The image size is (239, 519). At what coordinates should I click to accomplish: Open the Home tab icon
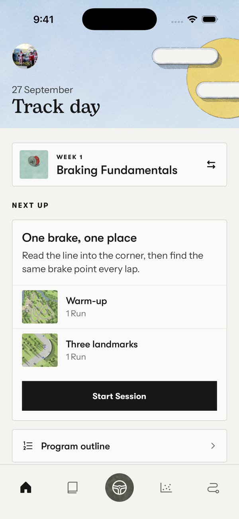26,487
